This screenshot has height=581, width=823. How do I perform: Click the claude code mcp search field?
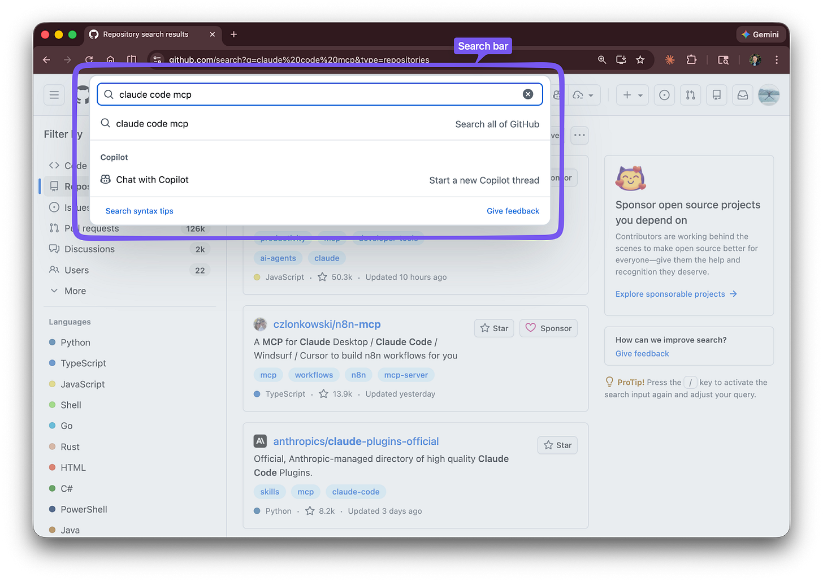(x=320, y=94)
